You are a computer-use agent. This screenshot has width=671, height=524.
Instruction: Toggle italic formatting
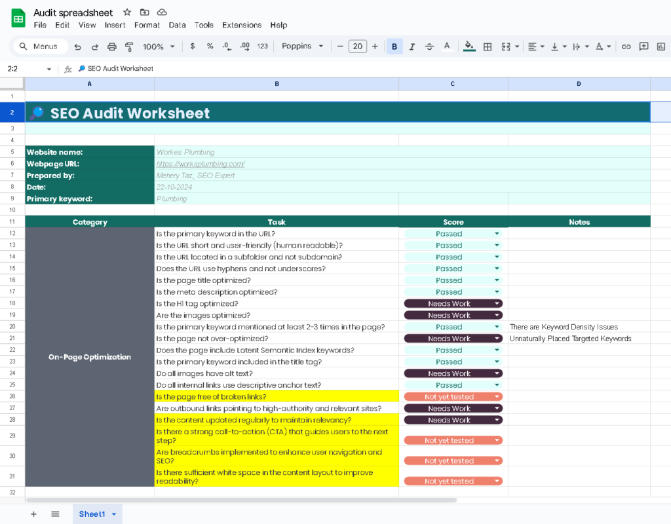412,47
